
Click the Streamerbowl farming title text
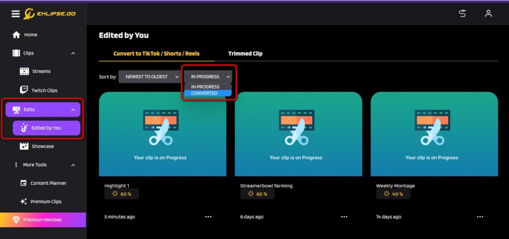266,186
